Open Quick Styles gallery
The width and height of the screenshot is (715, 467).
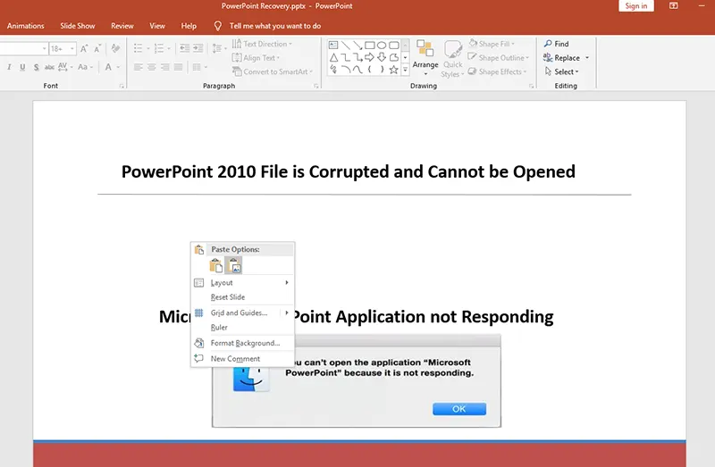(452, 59)
